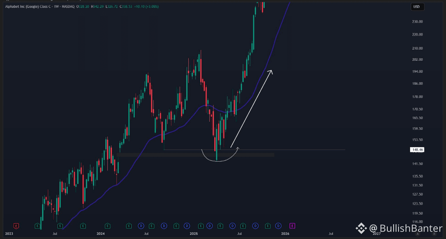The height and width of the screenshot is (239, 446).
Task: Click the 202.00 price axis label
Action: [x=417, y=60]
